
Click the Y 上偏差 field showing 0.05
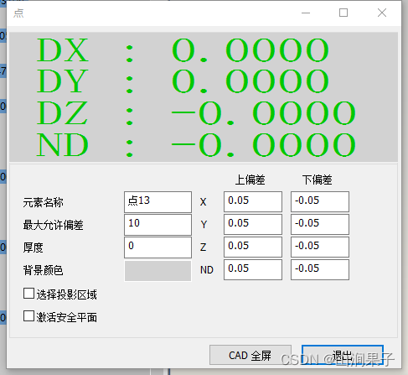coord(253,224)
